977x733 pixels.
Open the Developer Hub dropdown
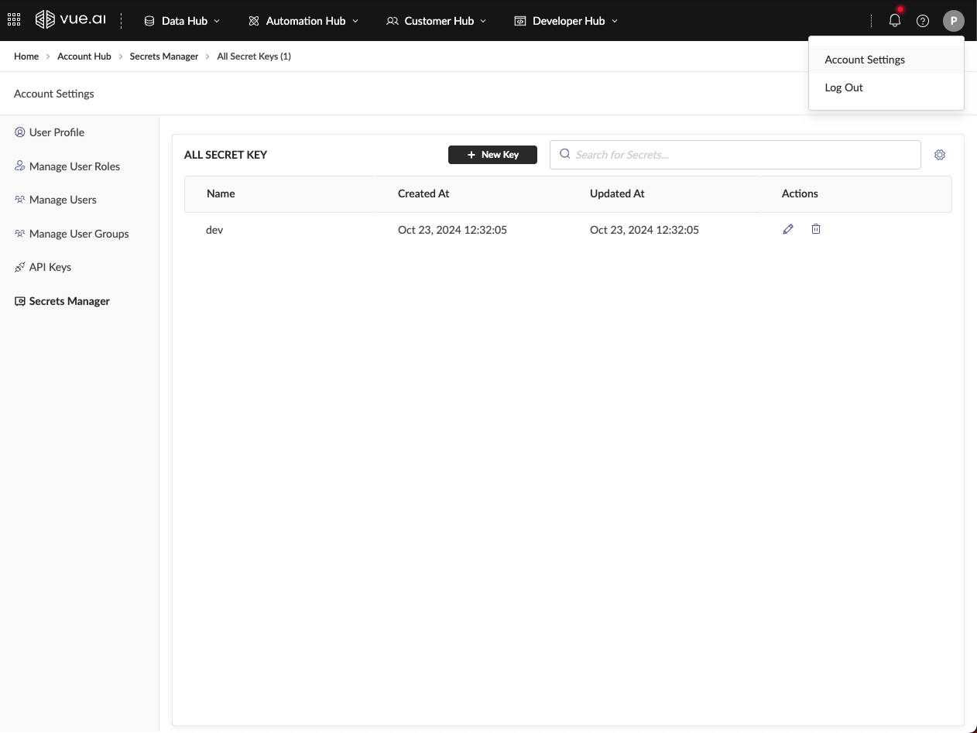point(567,21)
